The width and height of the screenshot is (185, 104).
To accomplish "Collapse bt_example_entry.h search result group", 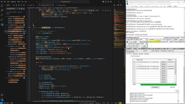I will tap(6, 16).
